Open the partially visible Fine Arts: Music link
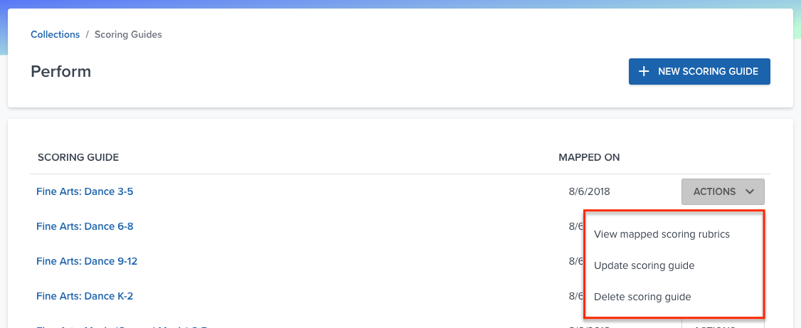Viewport: 801px width, 328px height. (x=122, y=326)
